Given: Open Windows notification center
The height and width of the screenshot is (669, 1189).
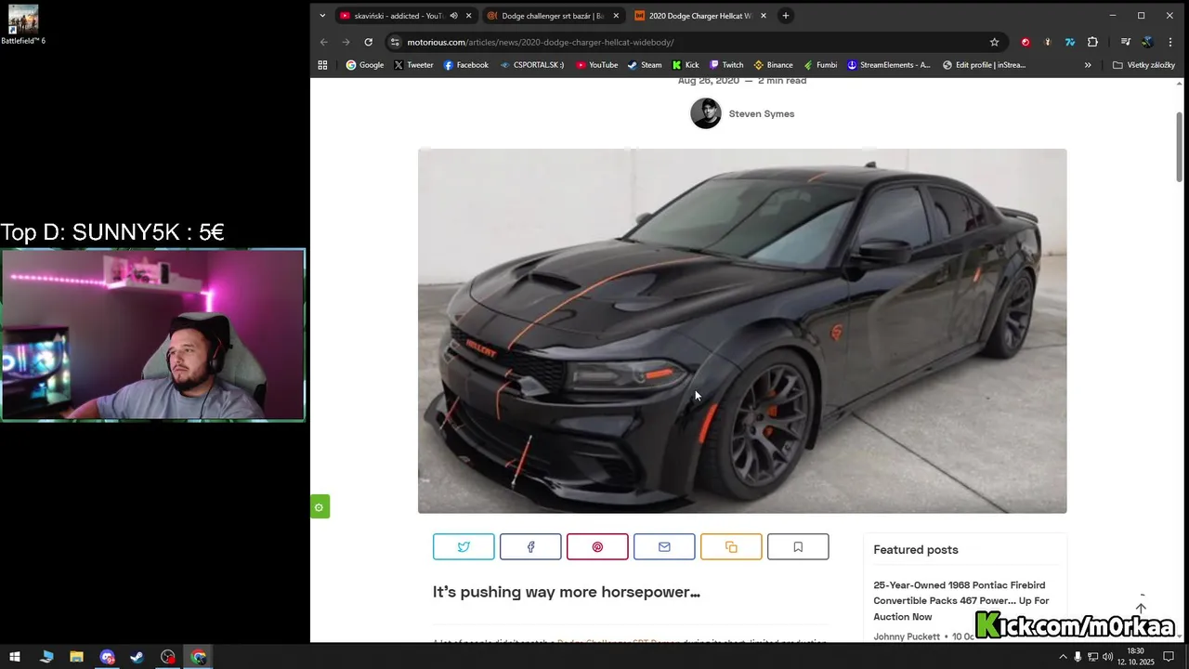Looking at the screenshot, I should coord(1169,657).
